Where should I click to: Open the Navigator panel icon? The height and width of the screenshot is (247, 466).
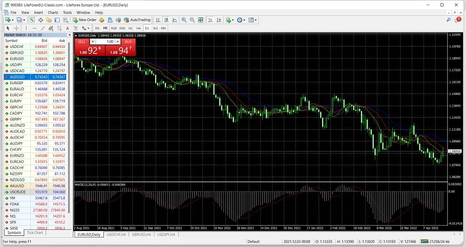49,20
